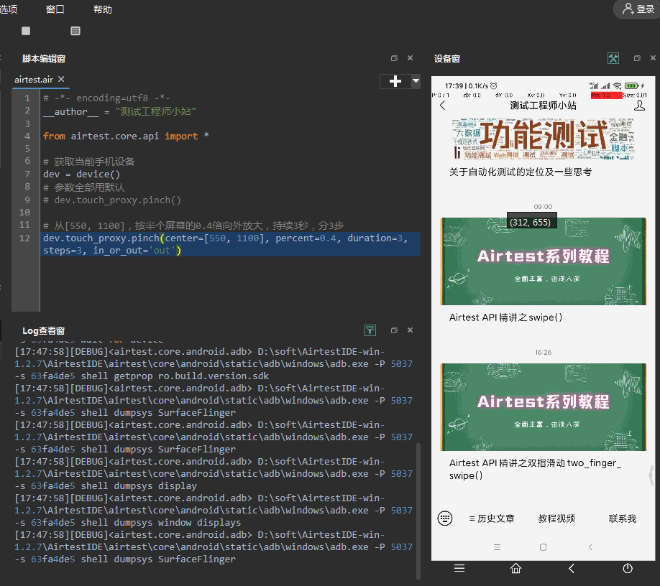The width and height of the screenshot is (660, 586).
Task: Click device window menu hamburger icon
Action: [x=459, y=568]
